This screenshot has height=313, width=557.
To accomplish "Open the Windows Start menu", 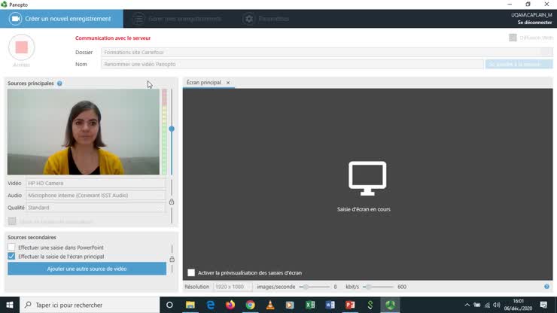I will pyautogui.click(x=10, y=305).
